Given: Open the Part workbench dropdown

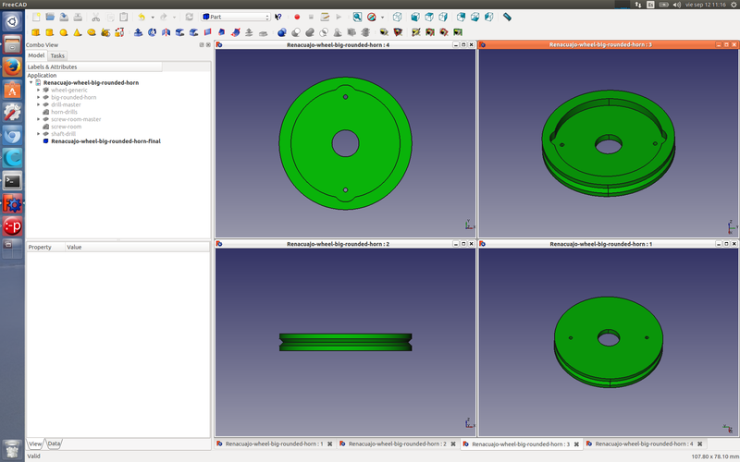Looking at the screenshot, I should tap(235, 17).
